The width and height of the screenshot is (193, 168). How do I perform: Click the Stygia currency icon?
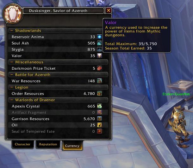tap(99, 49)
